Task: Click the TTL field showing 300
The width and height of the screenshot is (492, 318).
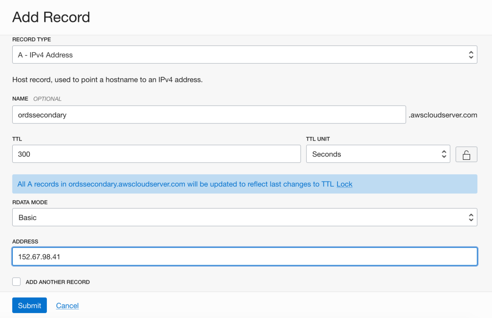Action: click(156, 154)
